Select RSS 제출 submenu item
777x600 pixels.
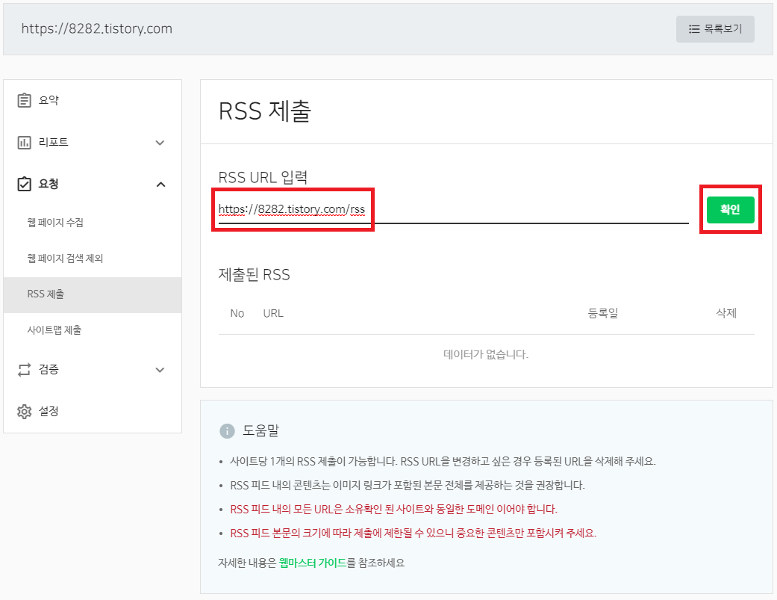tap(93, 294)
